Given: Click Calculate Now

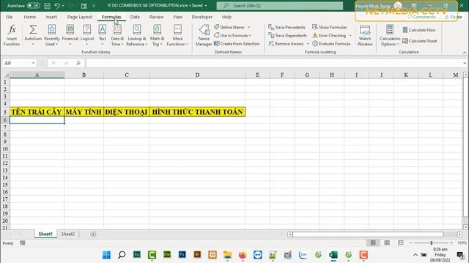Looking at the screenshot, I should click(419, 30).
